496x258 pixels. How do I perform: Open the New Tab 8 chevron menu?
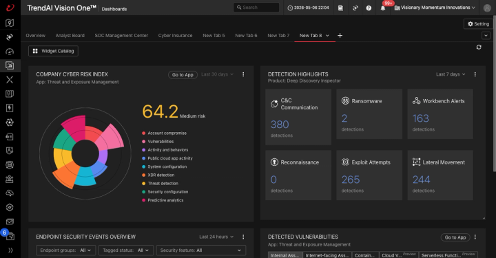[x=327, y=35]
